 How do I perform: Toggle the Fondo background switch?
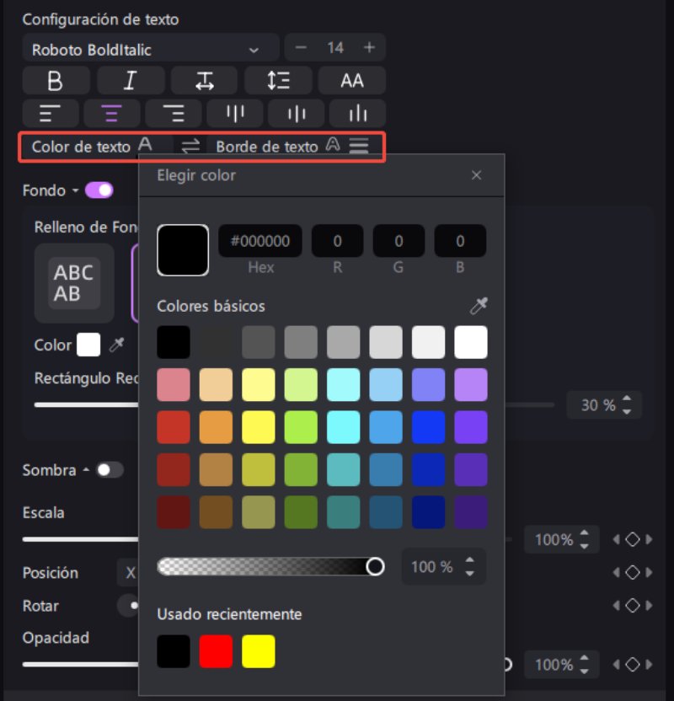(x=99, y=190)
